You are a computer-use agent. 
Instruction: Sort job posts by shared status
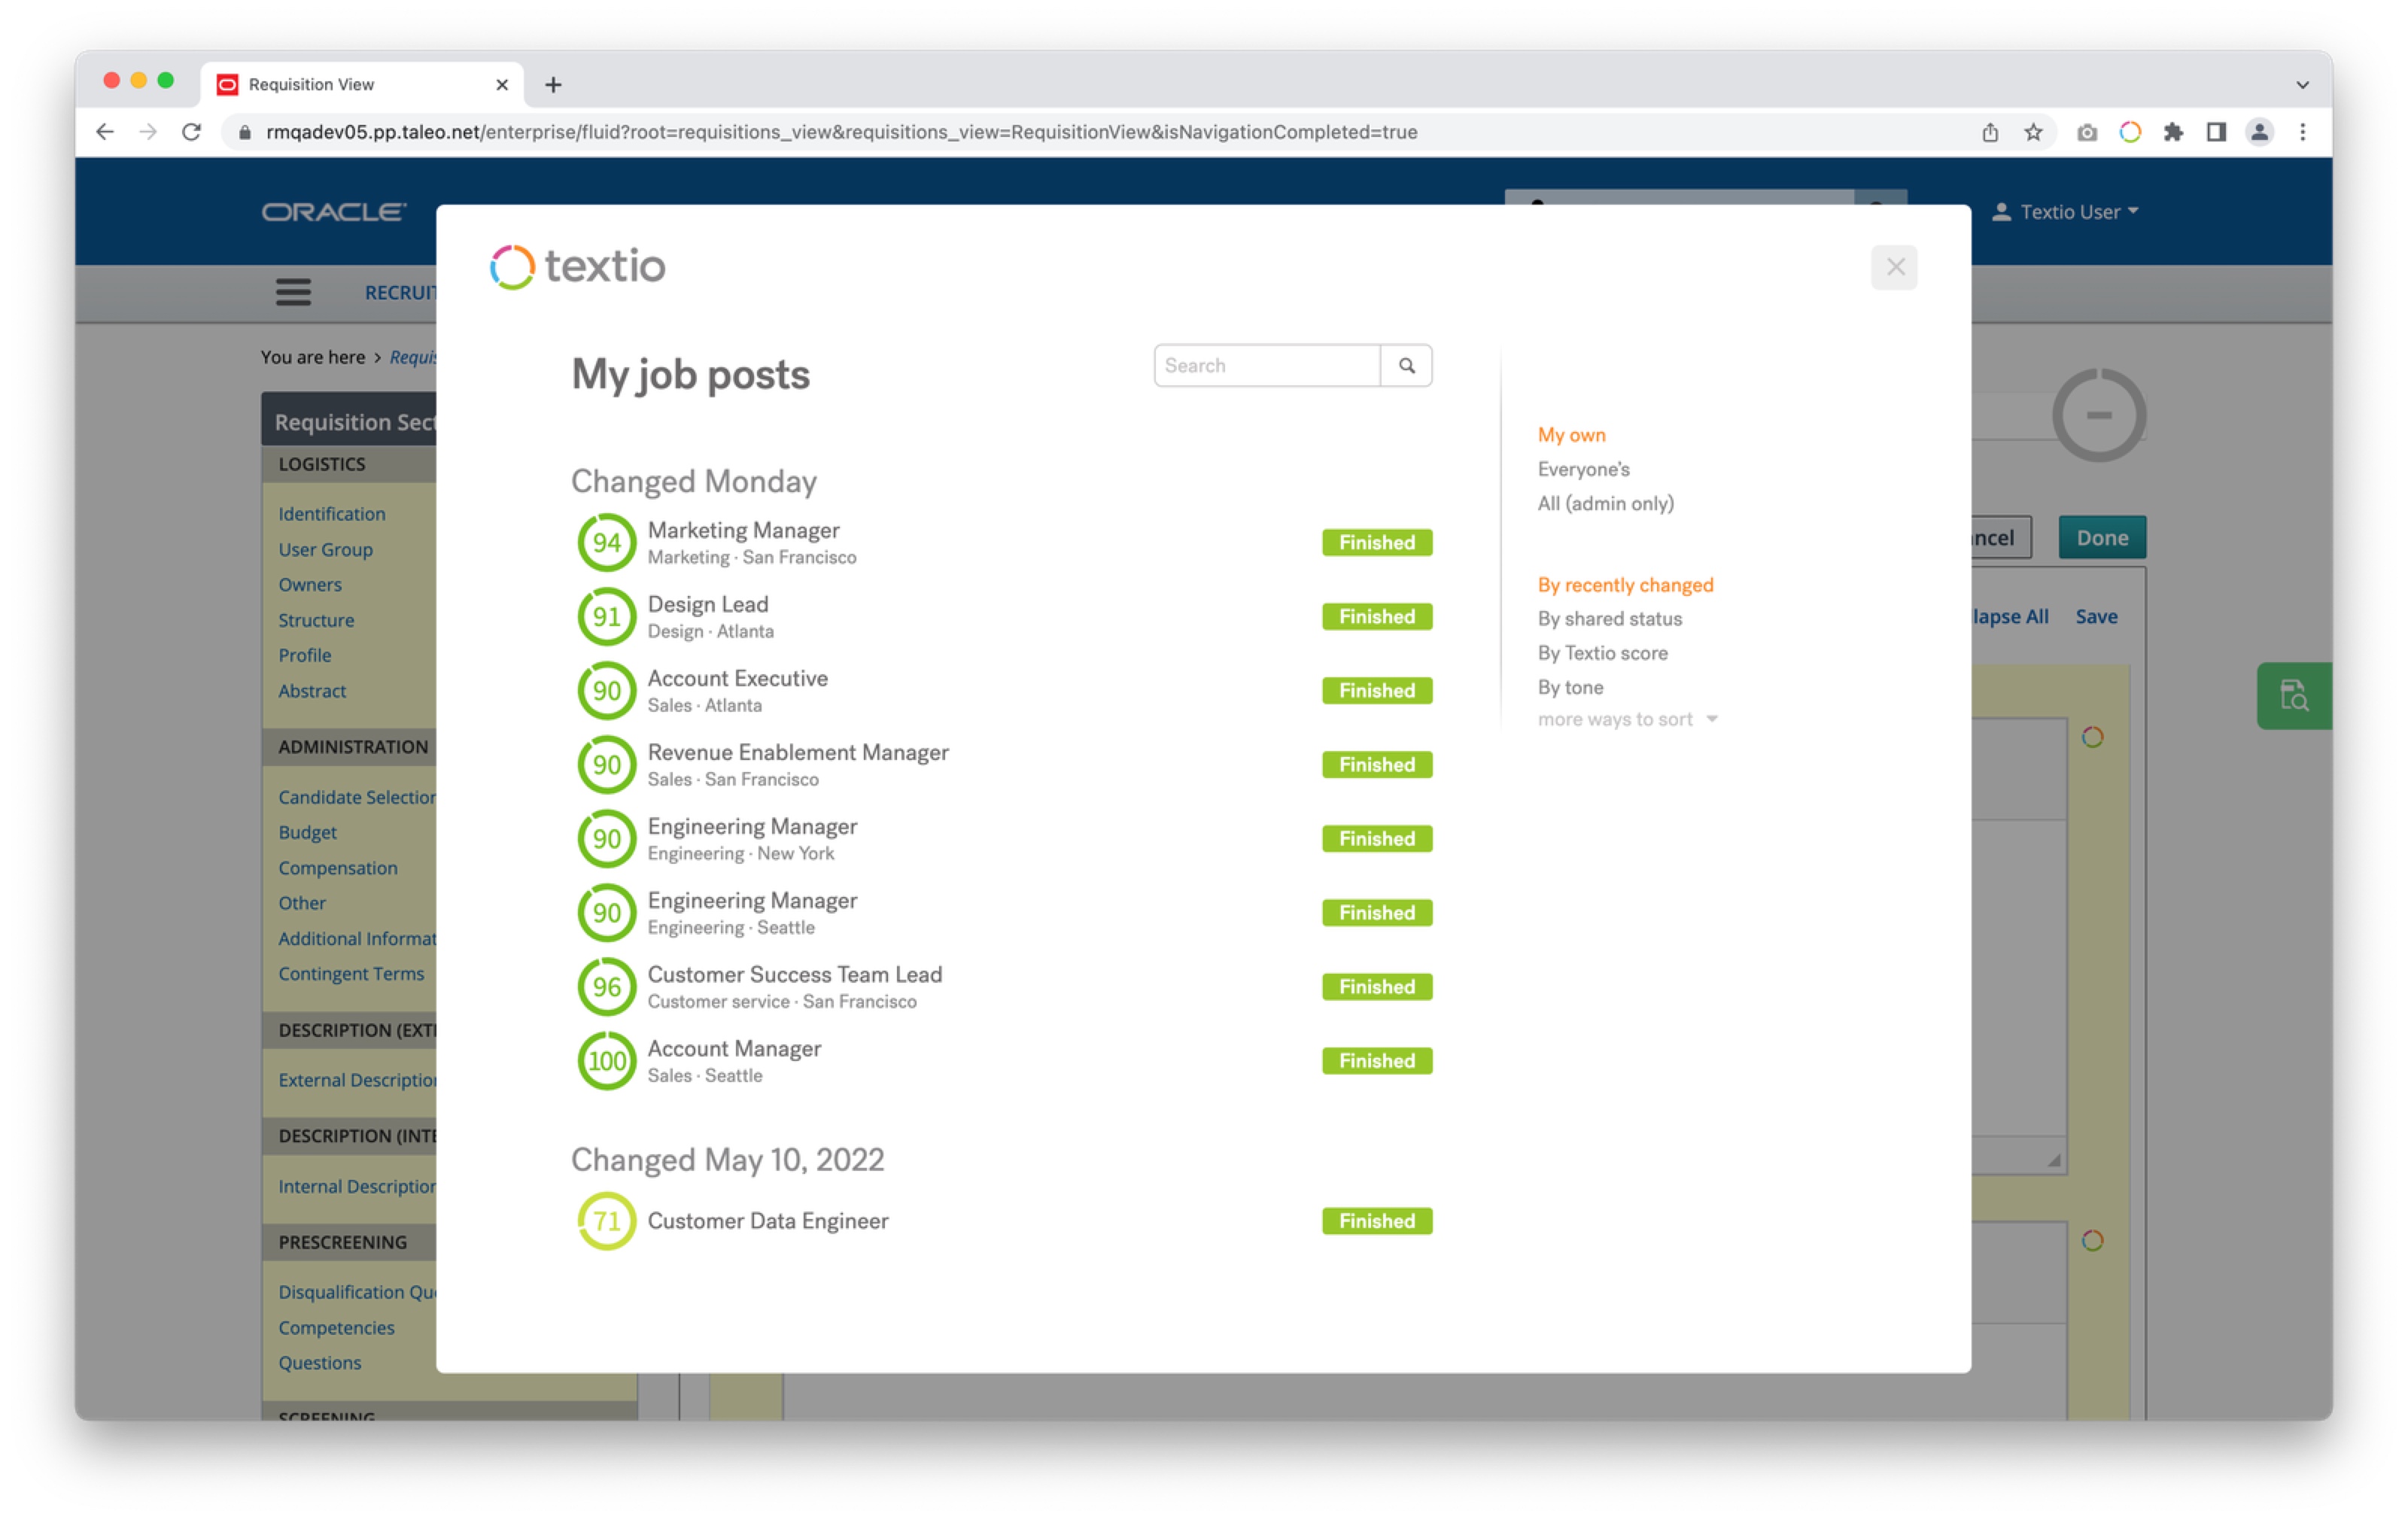point(1609,618)
